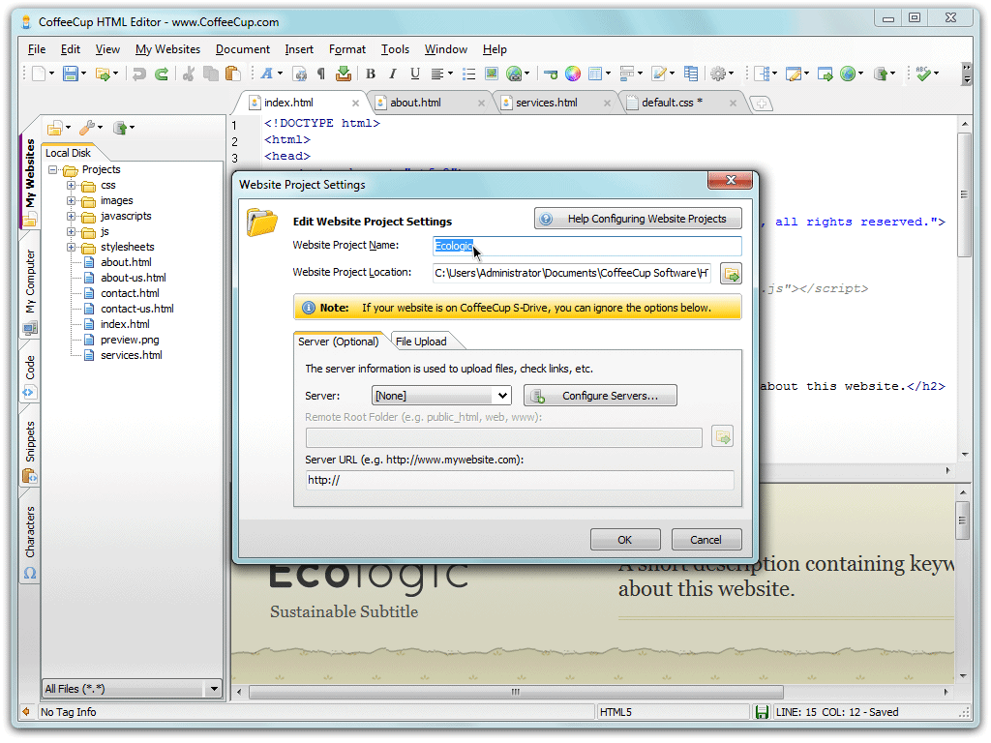Click the spell check icon

coord(924,74)
